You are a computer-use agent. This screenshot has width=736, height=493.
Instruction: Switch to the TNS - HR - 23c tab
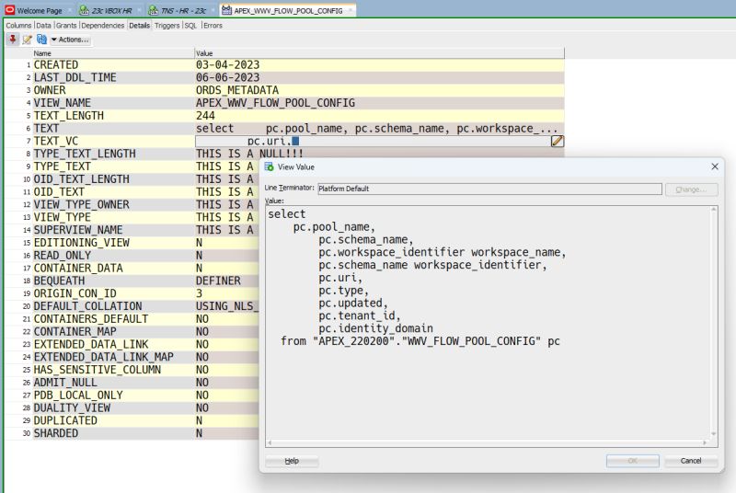coord(183,10)
